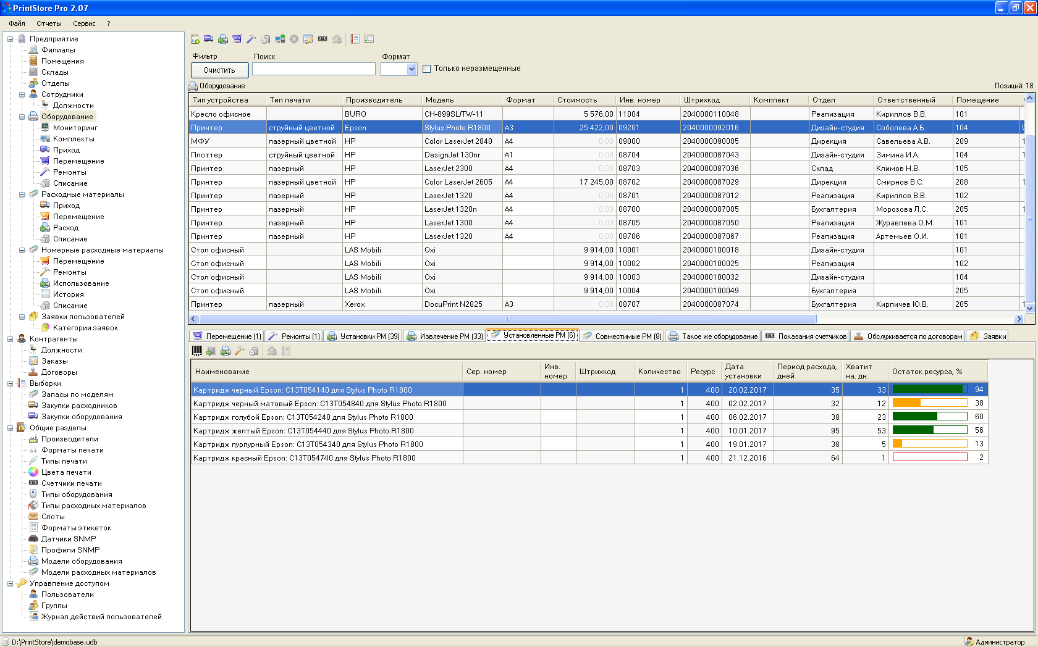The image size is (1038, 647).
Task: Open the Файл menu
Action: coord(17,23)
